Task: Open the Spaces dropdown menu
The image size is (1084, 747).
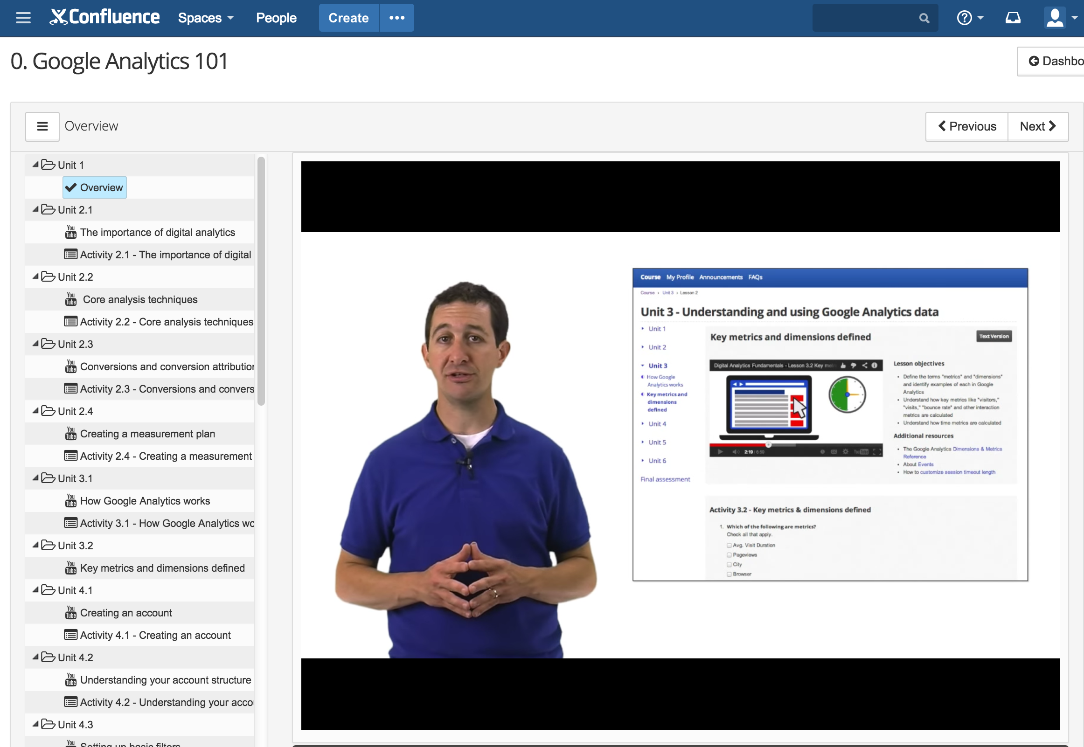Action: pos(206,18)
